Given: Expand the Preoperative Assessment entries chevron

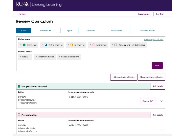Looking at the screenshot, I should click(161, 101).
